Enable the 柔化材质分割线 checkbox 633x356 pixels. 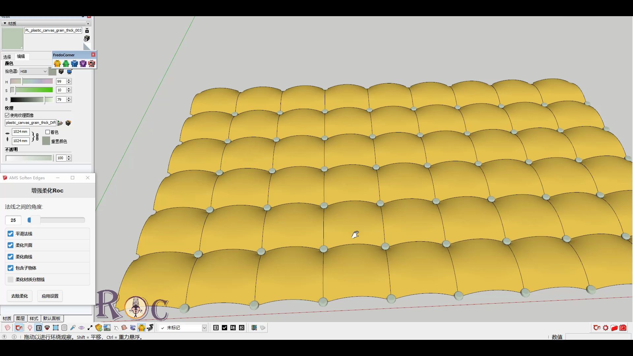pos(11,280)
